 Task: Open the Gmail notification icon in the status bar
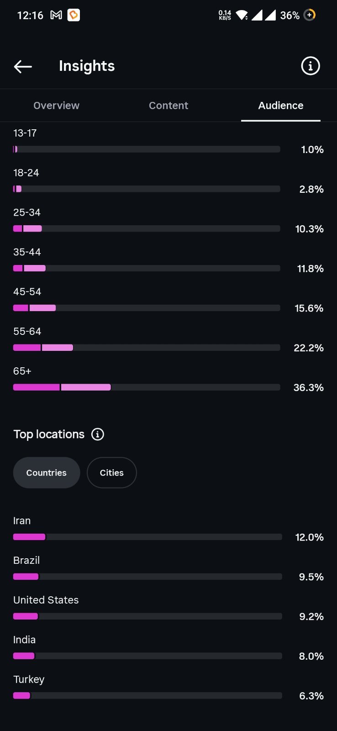pyautogui.click(x=56, y=15)
